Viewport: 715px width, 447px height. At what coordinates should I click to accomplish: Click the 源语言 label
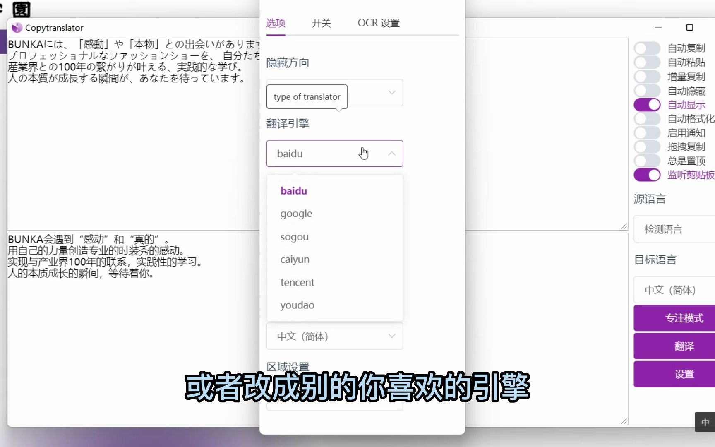tap(650, 199)
